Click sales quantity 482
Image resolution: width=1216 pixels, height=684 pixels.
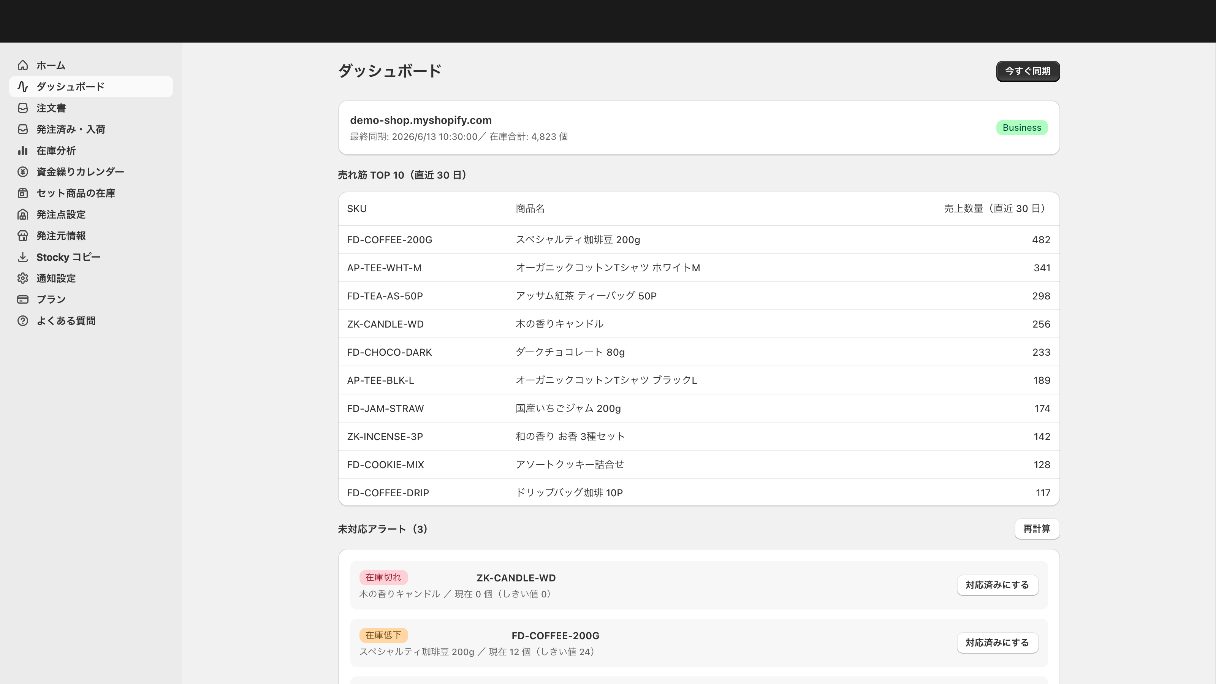click(x=1041, y=240)
